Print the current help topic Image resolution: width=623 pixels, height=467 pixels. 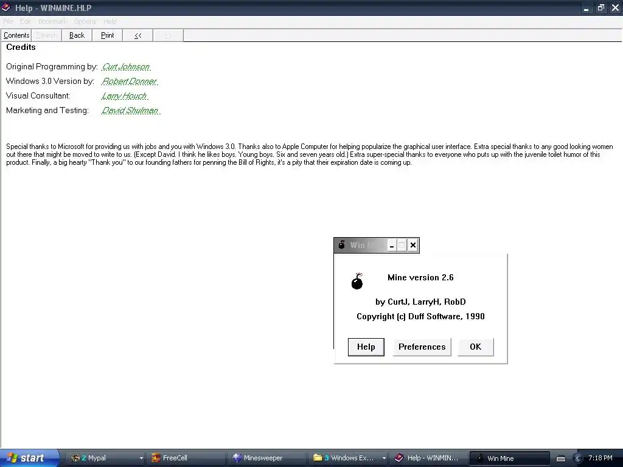click(107, 35)
